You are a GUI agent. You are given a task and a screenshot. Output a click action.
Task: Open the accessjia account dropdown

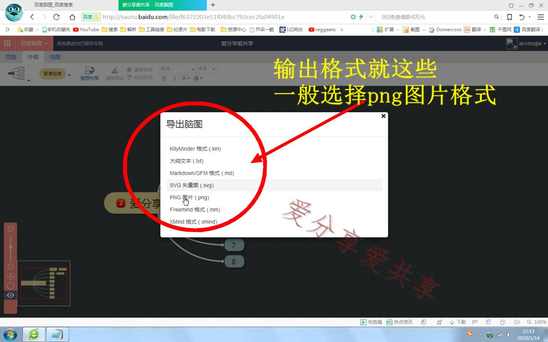pos(530,43)
